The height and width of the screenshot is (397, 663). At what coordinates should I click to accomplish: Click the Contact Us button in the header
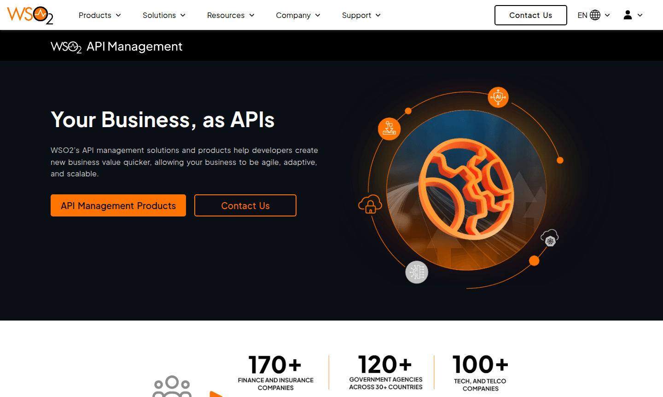pyautogui.click(x=530, y=15)
